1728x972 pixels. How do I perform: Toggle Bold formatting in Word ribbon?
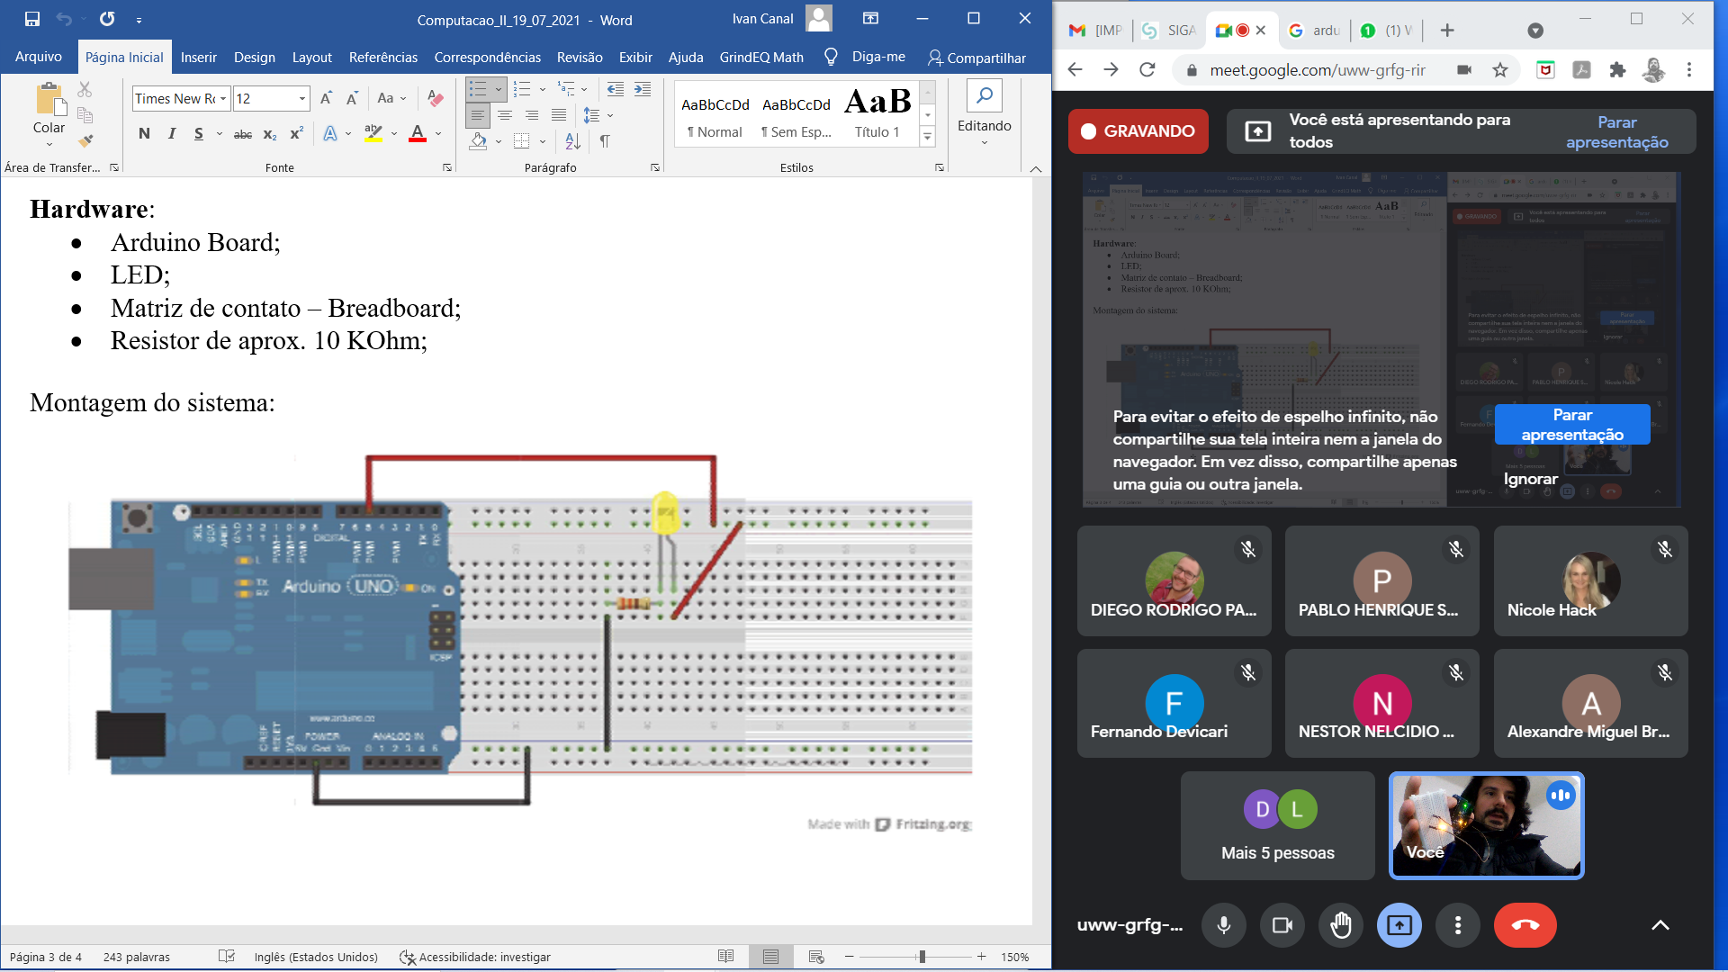pyautogui.click(x=144, y=134)
